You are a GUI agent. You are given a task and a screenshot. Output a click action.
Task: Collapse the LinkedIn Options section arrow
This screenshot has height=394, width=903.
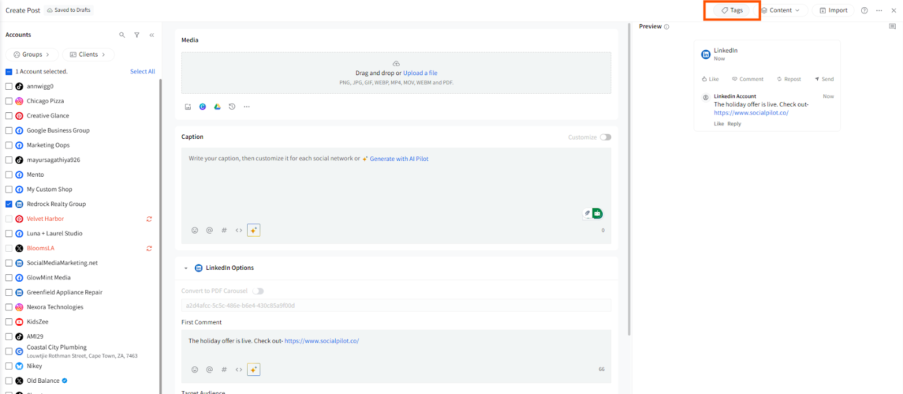coord(186,268)
